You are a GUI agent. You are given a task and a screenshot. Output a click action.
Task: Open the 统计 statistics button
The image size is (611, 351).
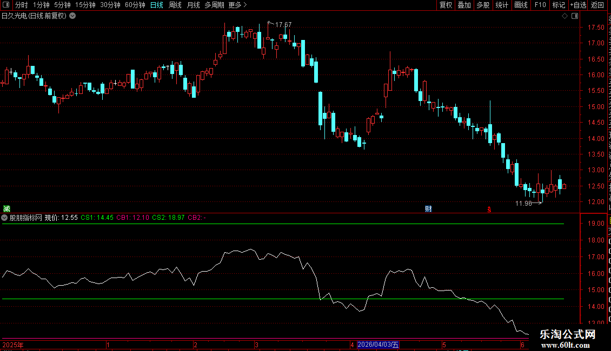(501, 5)
